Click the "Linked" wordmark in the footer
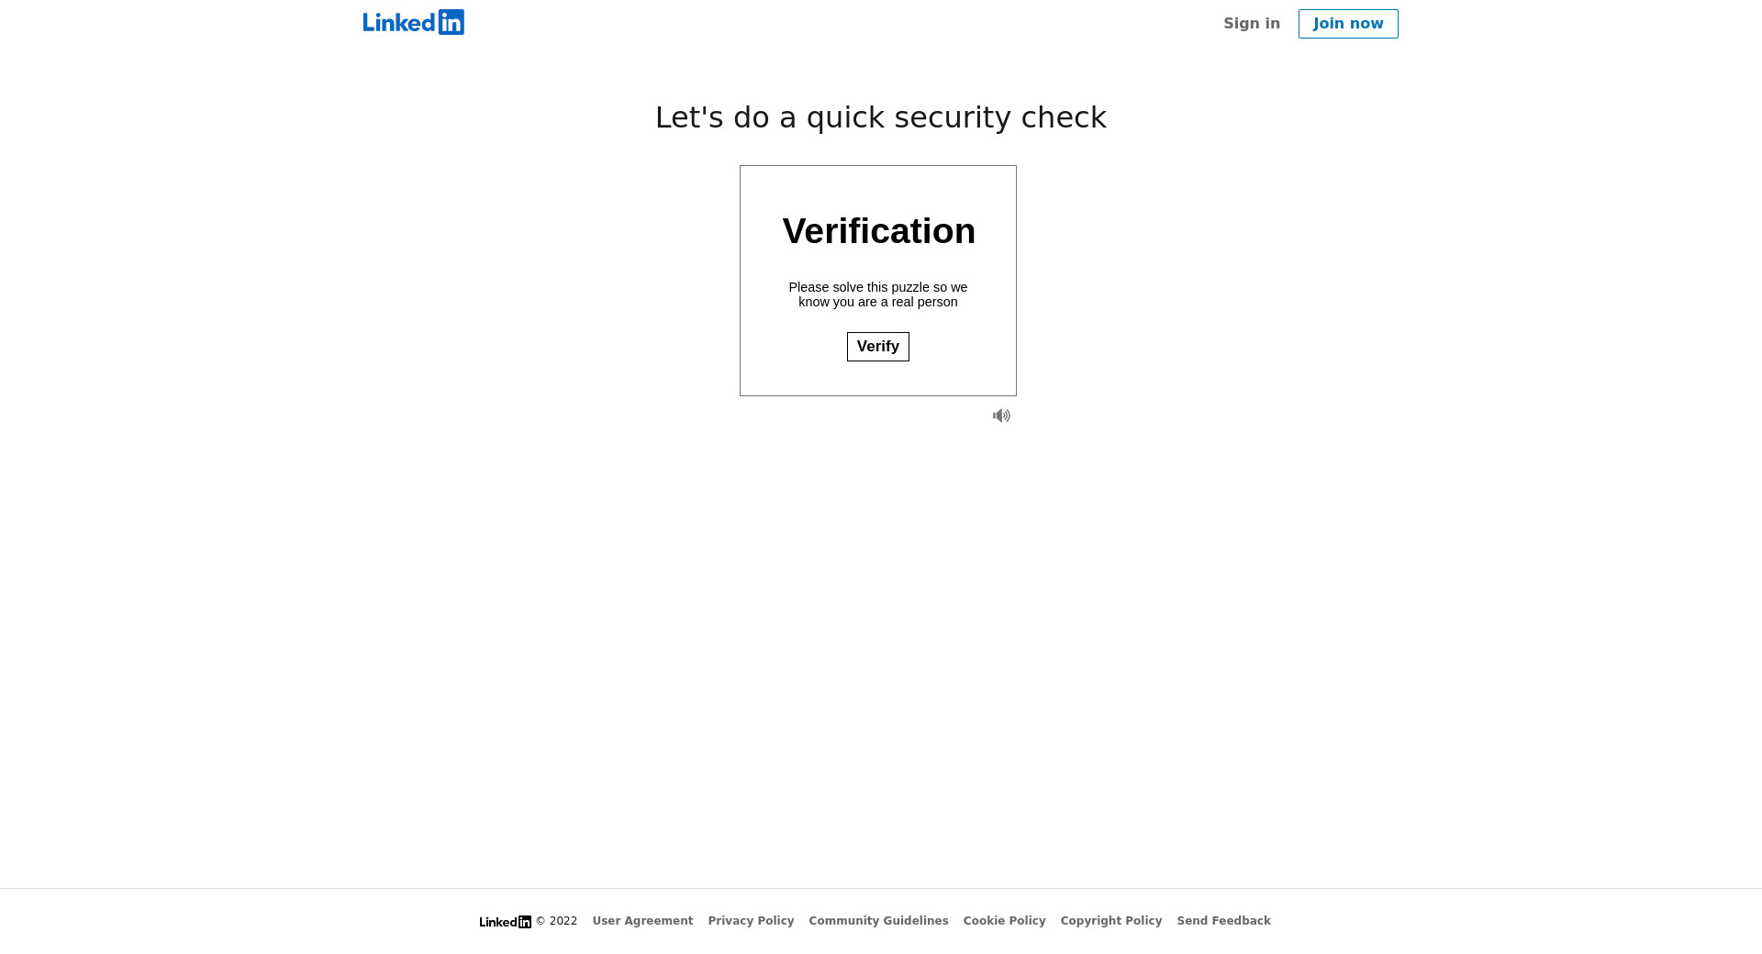 pyautogui.click(x=498, y=922)
